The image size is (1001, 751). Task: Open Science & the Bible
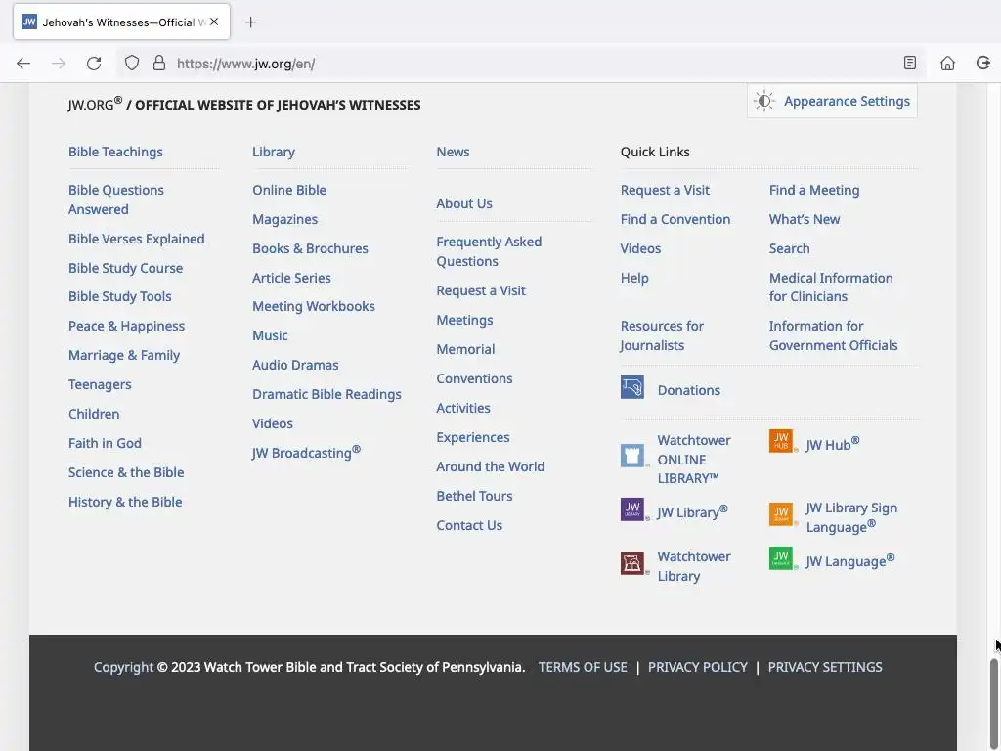tap(126, 472)
